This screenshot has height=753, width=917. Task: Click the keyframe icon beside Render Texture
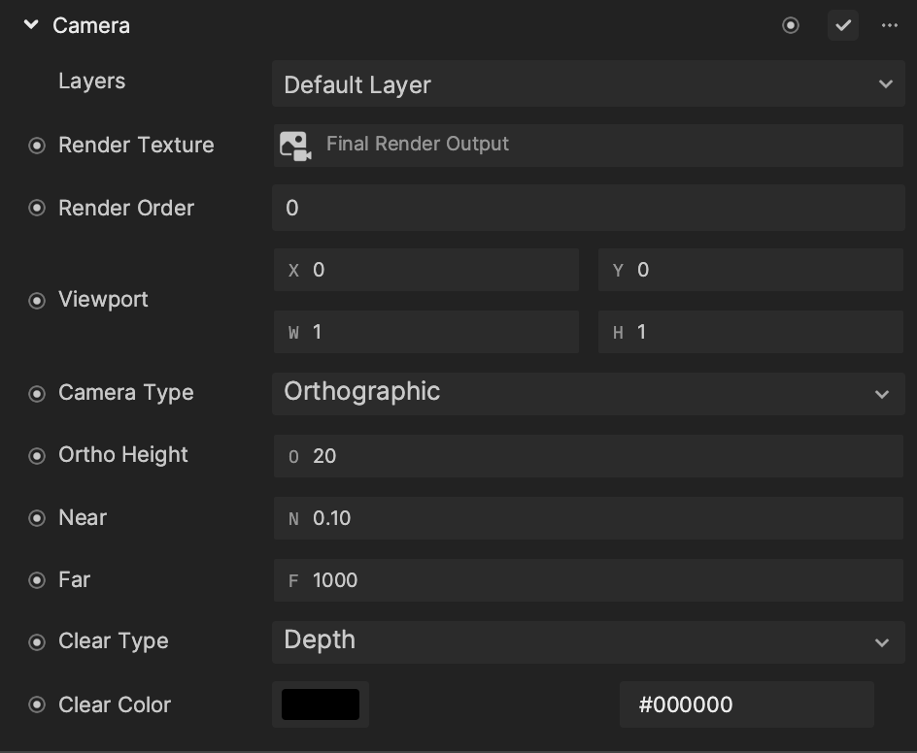[x=37, y=146]
